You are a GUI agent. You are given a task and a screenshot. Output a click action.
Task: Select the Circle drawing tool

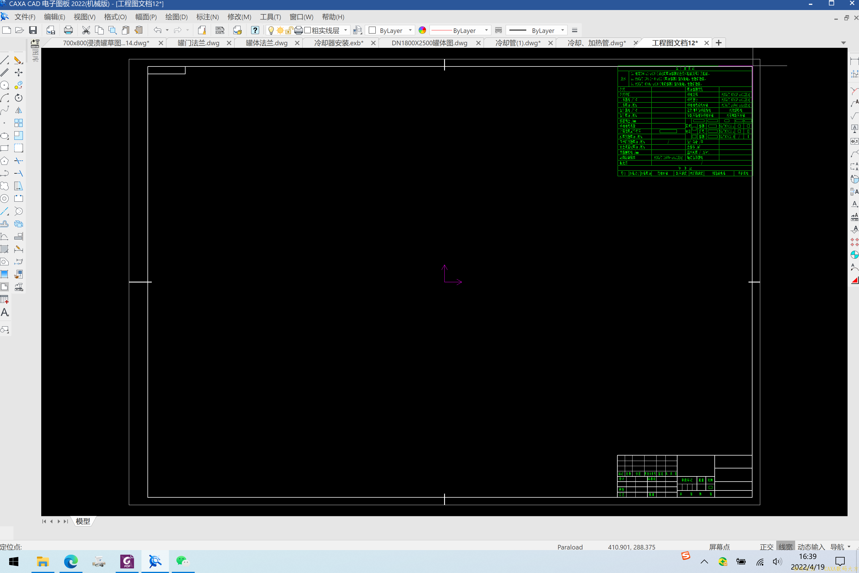[4, 85]
